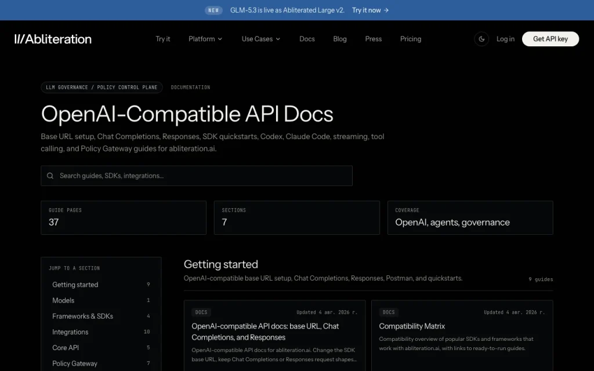Click the OpenAI-Compatible API Docs page title
The image size is (594, 371).
(x=187, y=114)
